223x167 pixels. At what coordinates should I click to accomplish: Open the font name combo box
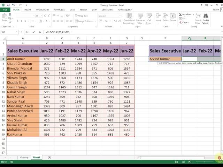[x=25, y=16]
